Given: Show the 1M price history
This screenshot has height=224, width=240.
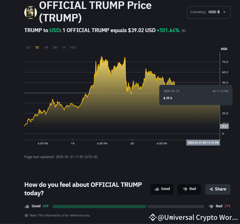Looking at the screenshot, I should (46, 47).
